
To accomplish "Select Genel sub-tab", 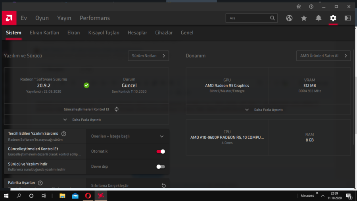I will (x=187, y=33).
